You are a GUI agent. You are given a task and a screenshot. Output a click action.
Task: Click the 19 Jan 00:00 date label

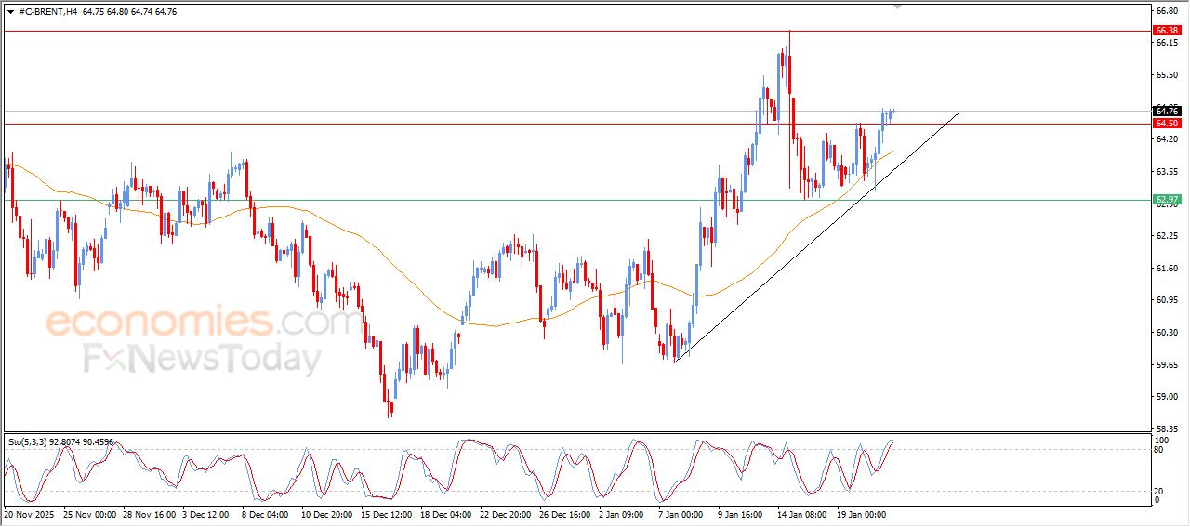pyautogui.click(x=861, y=513)
